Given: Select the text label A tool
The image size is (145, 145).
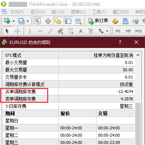Looking at the screenshot, I should pyautogui.click(x=80, y=31).
